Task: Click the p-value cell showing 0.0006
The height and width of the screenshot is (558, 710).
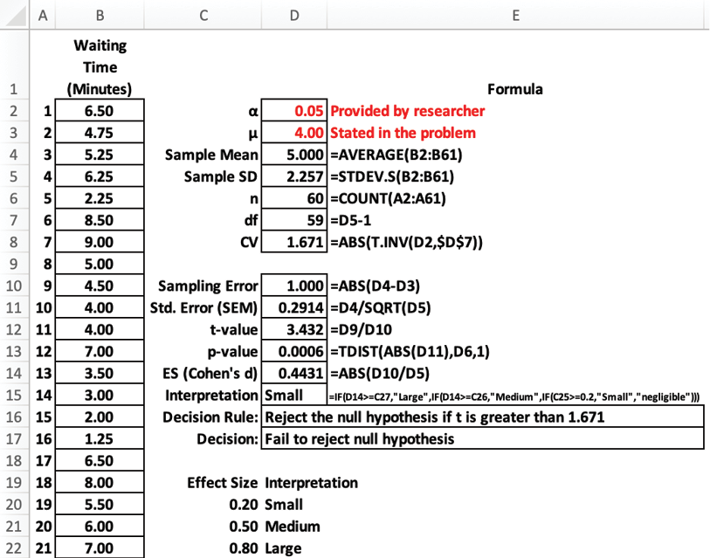Action: 294,351
